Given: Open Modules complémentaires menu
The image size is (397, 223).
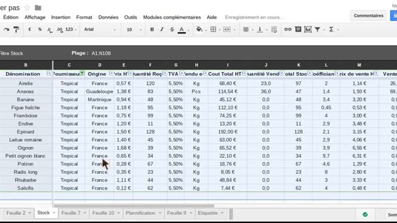Looking at the screenshot, I should tap(172, 17).
